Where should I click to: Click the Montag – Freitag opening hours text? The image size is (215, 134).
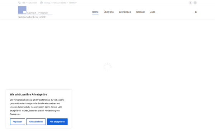tap(60, 3)
